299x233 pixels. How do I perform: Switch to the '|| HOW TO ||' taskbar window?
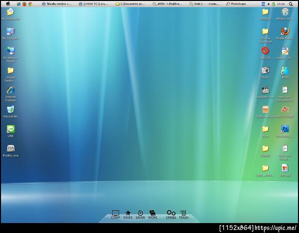point(94,4)
